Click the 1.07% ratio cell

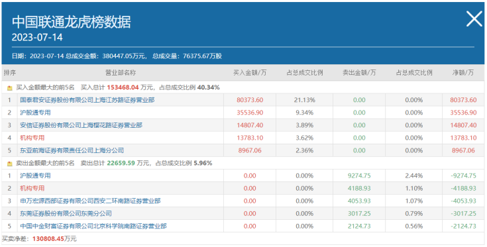(x=413, y=201)
